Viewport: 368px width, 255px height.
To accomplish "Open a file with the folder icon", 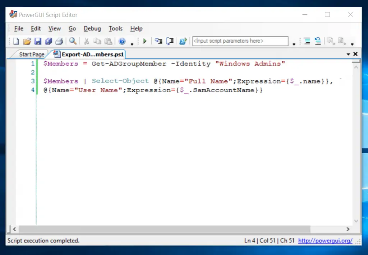I will tap(27, 41).
